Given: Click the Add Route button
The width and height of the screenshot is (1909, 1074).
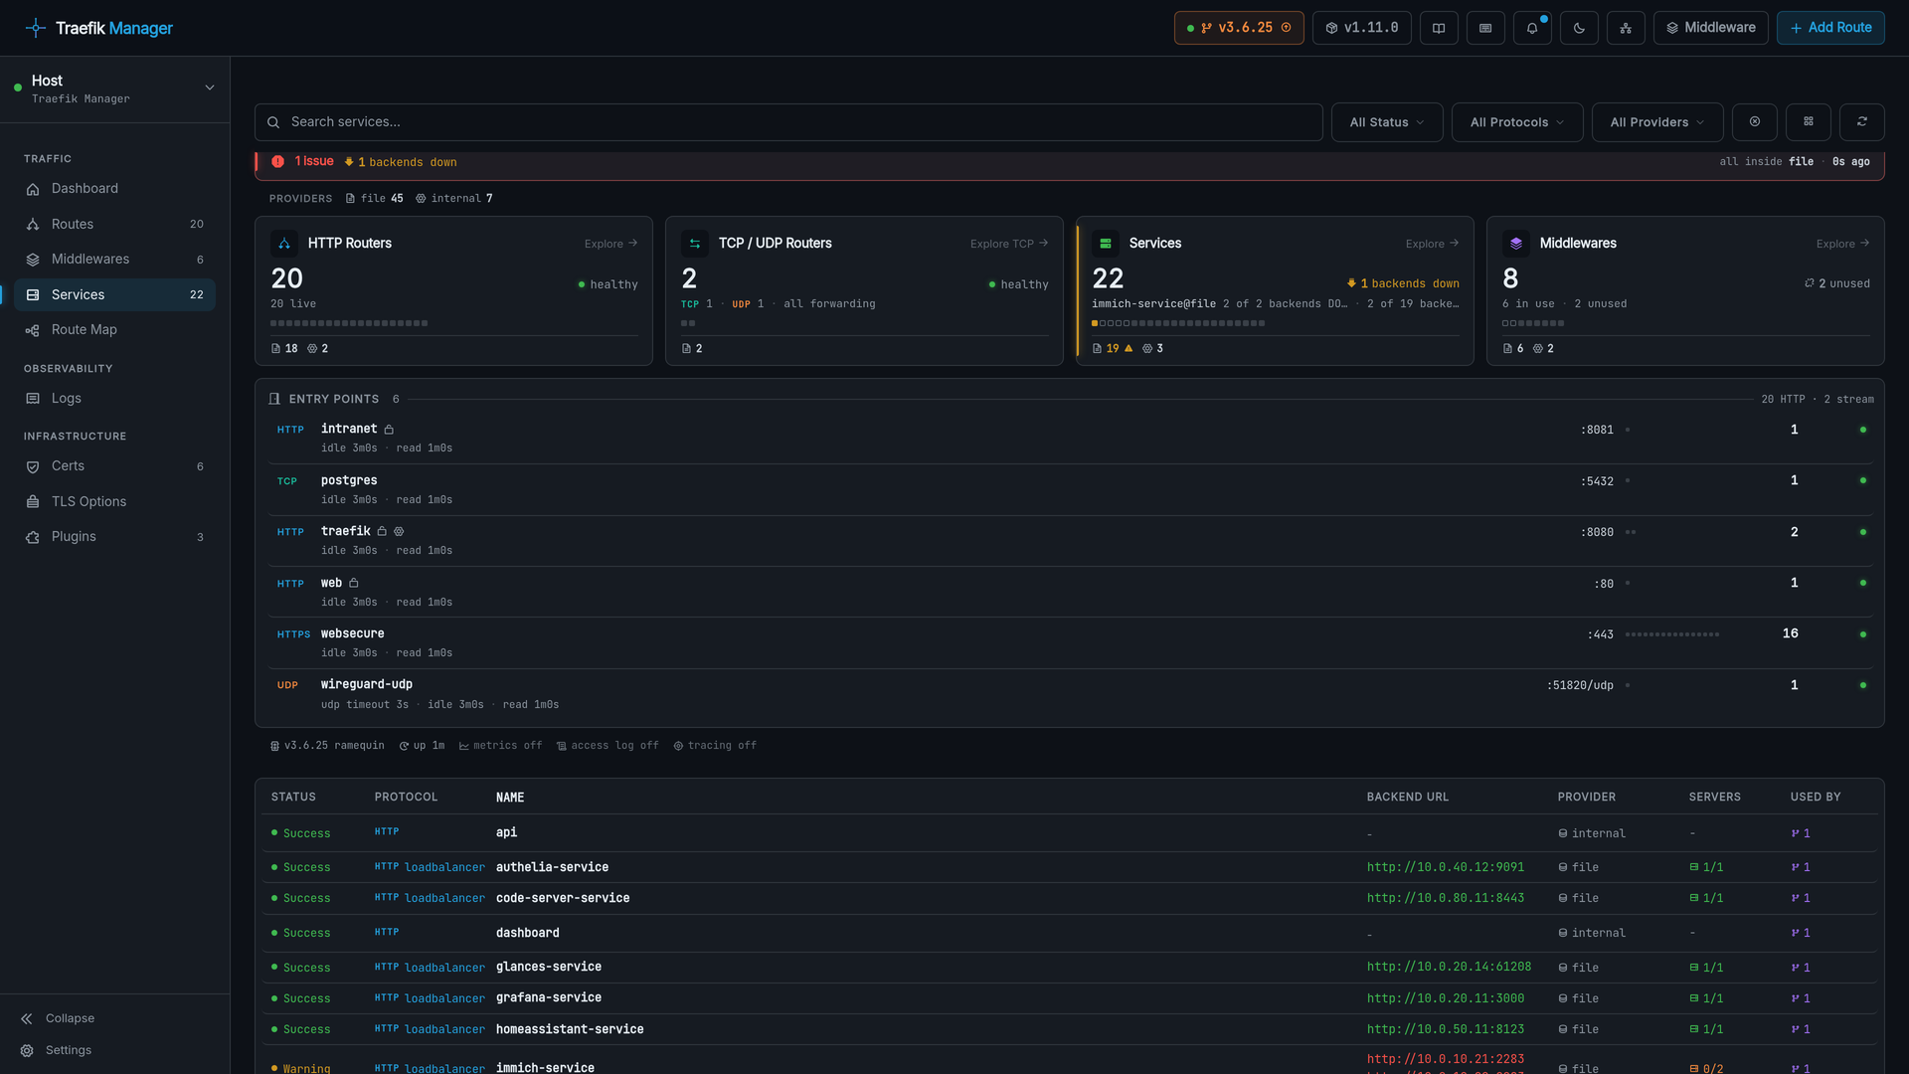Looking at the screenshot, I should click(x=1830, y=28).
